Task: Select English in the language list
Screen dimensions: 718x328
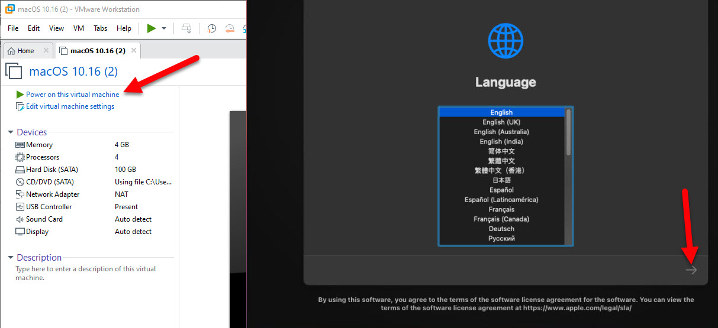Action: click(x=501, y=112)
